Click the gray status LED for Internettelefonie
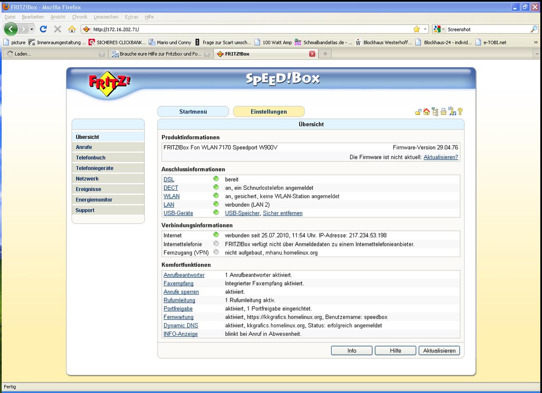The width and height of the screenshot is (542, 393). point(216,244)
